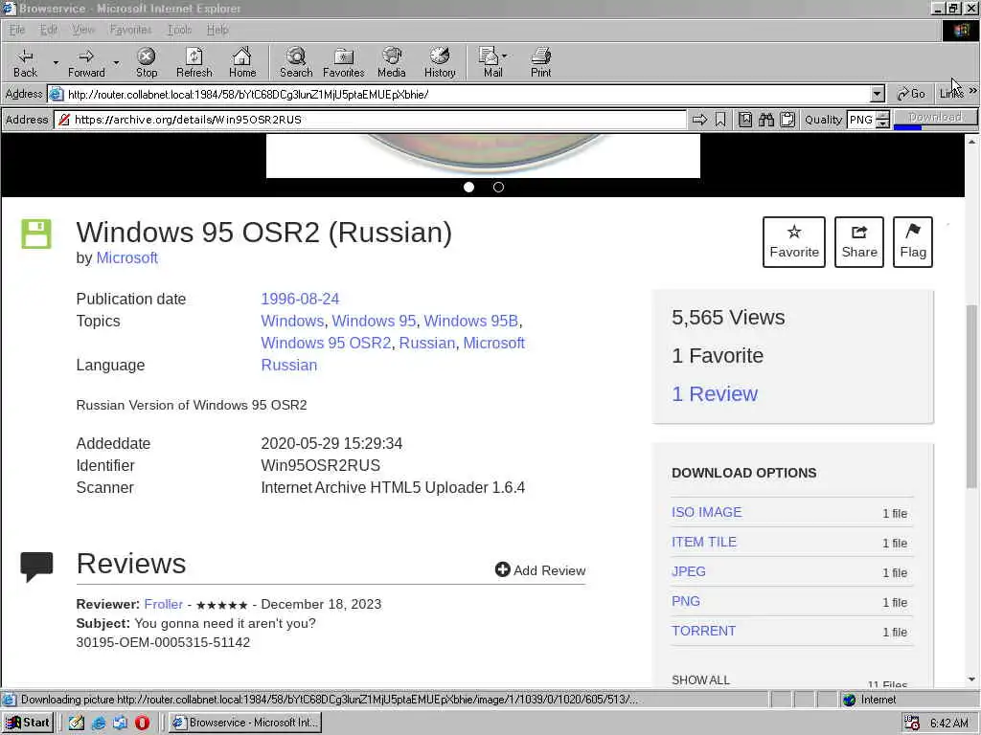Expand the Links toolbar chevron
The width and height of the screenshot is (981, 735).
pos(973,91)
